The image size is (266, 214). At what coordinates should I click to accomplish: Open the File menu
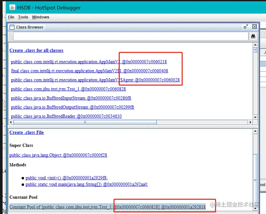[11, 17]
